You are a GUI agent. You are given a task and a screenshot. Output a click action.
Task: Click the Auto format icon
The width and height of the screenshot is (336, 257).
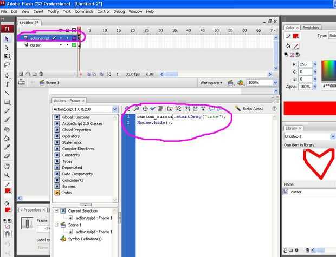160,109
